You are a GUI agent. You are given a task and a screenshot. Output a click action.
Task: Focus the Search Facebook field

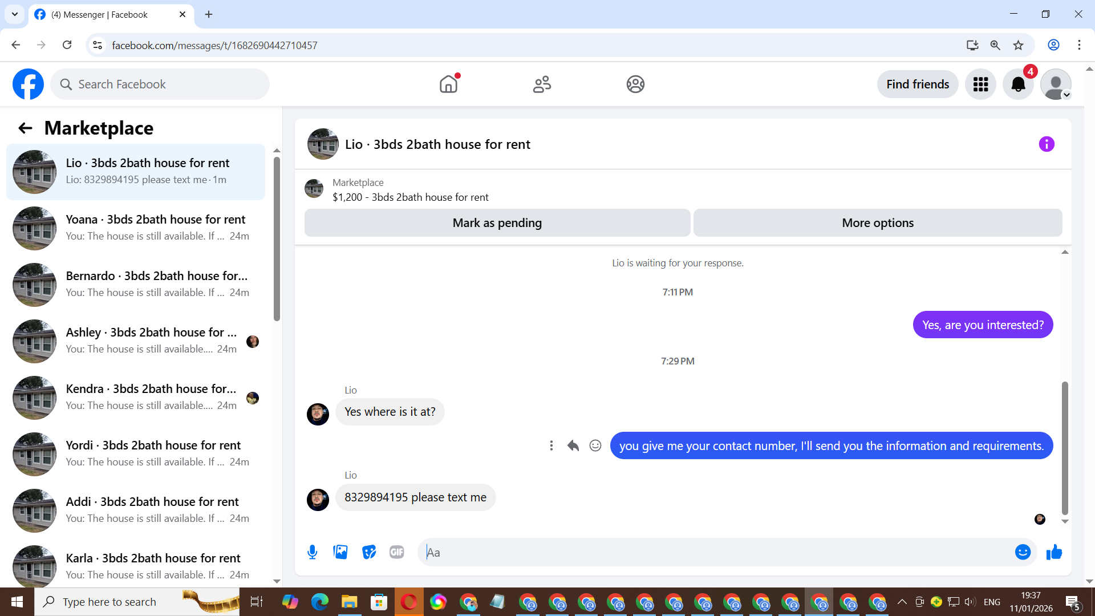point(160,84)
